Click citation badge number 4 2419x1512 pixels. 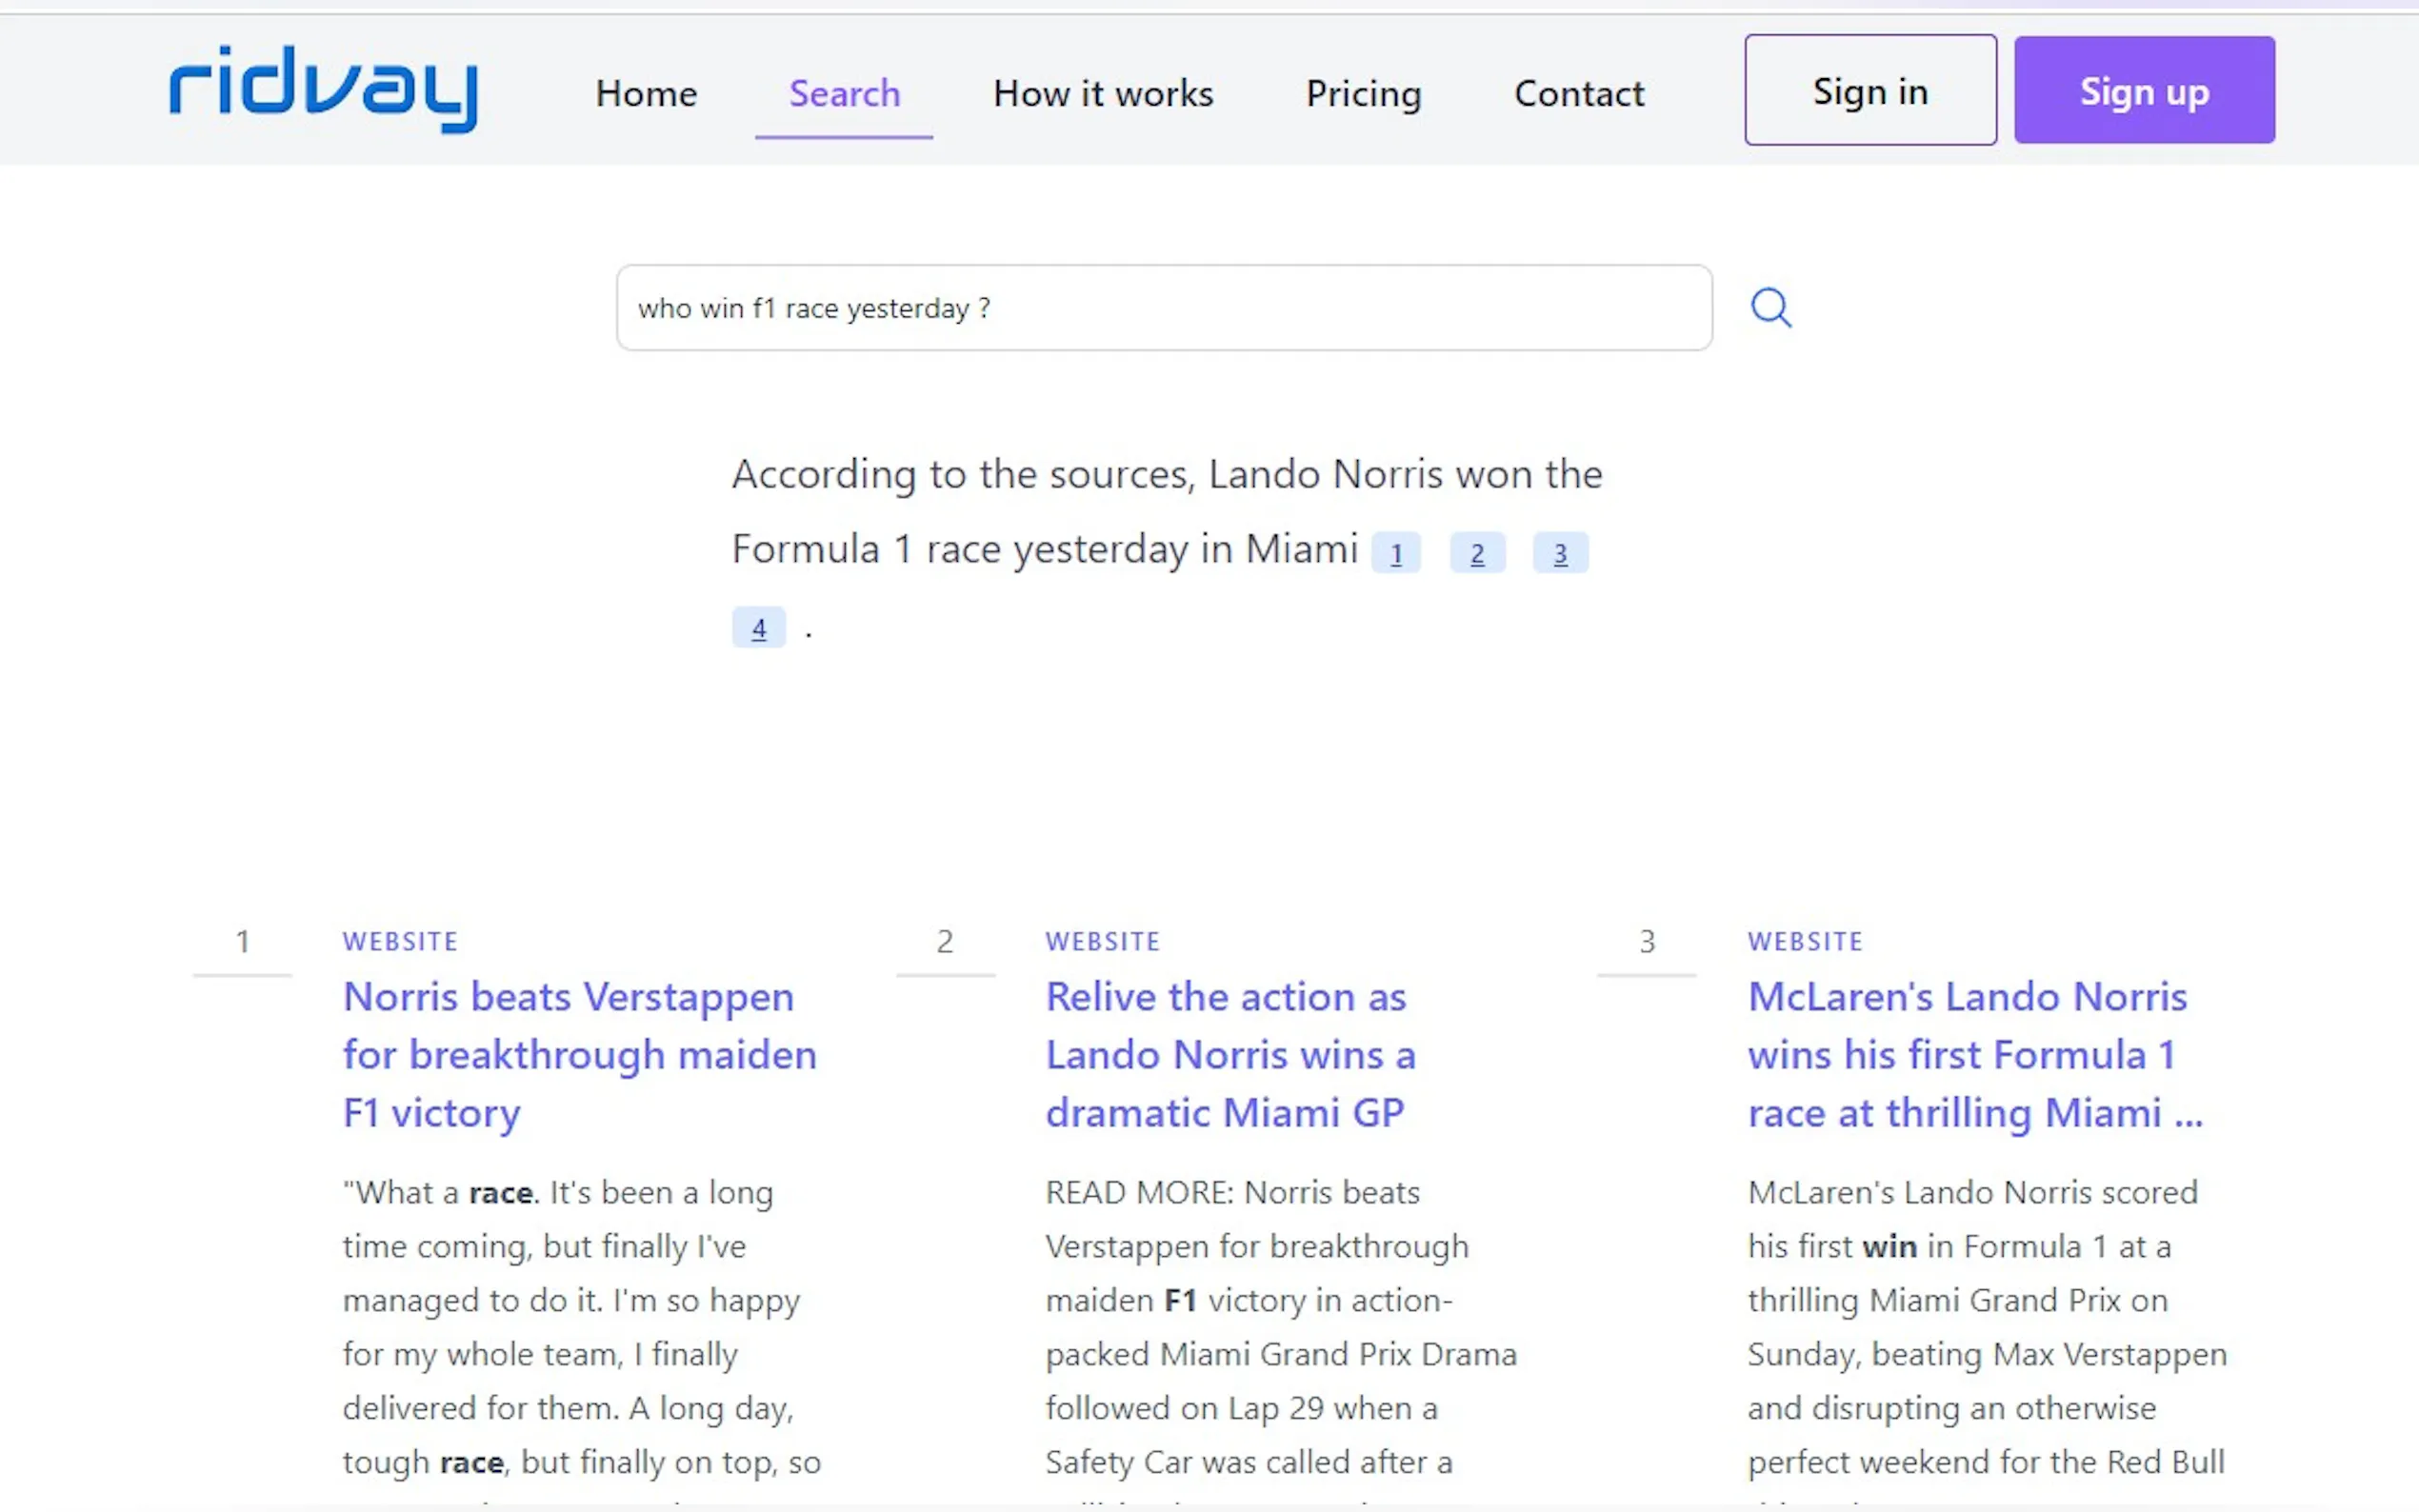(758, 628)
